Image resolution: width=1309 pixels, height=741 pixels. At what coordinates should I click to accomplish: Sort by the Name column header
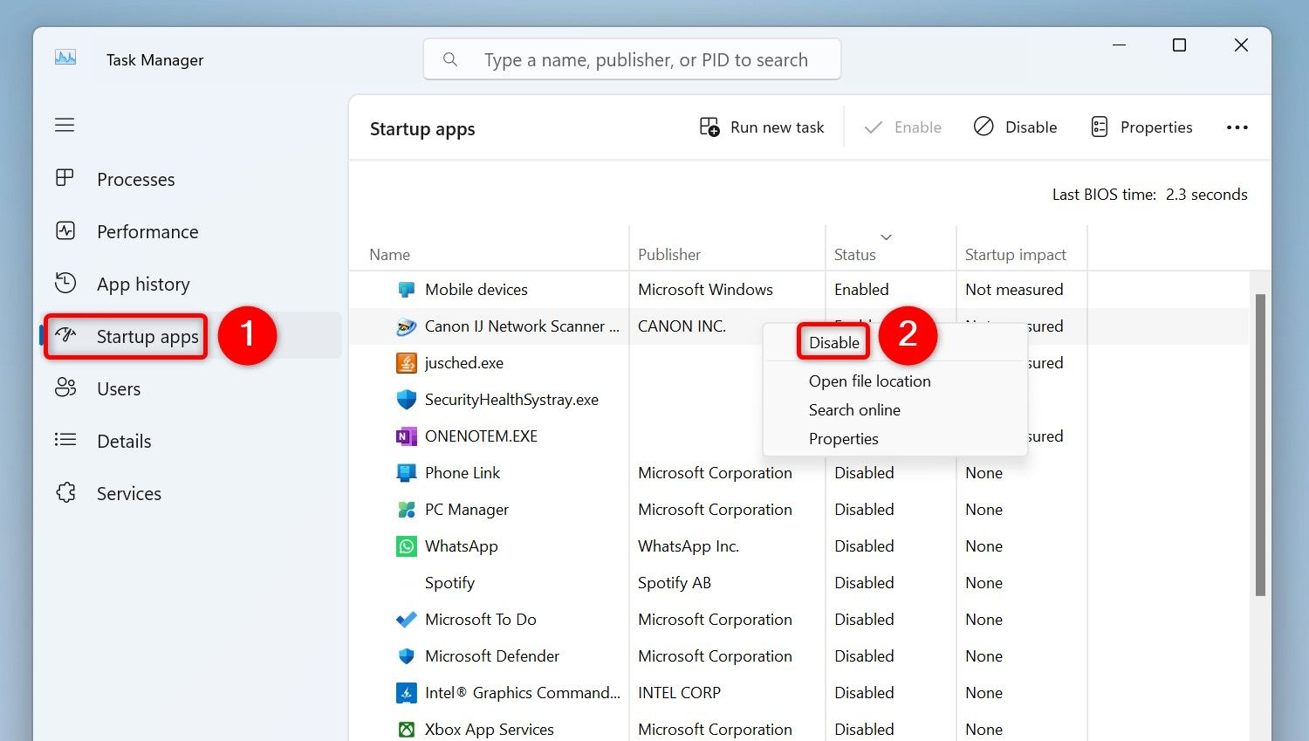(x=389, y=255)
